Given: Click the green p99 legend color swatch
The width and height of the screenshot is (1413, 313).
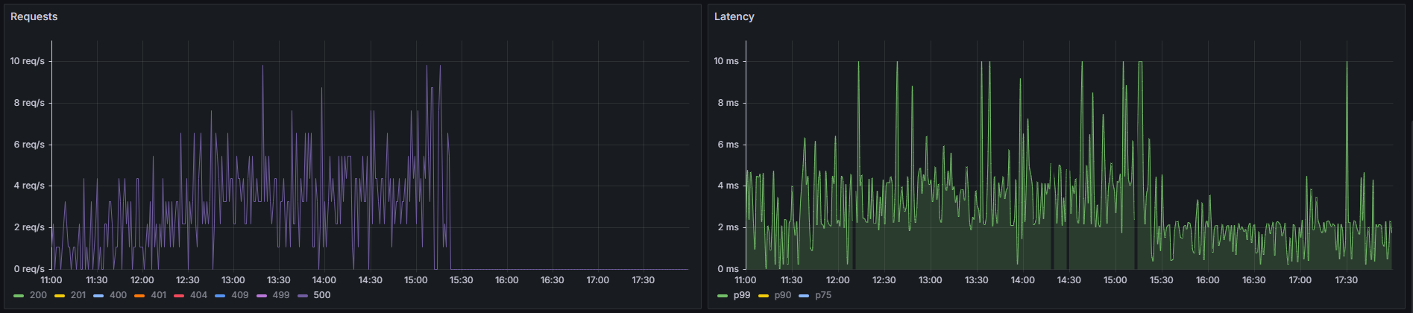Looking at the screenshot, I should (x=723, y=296).
